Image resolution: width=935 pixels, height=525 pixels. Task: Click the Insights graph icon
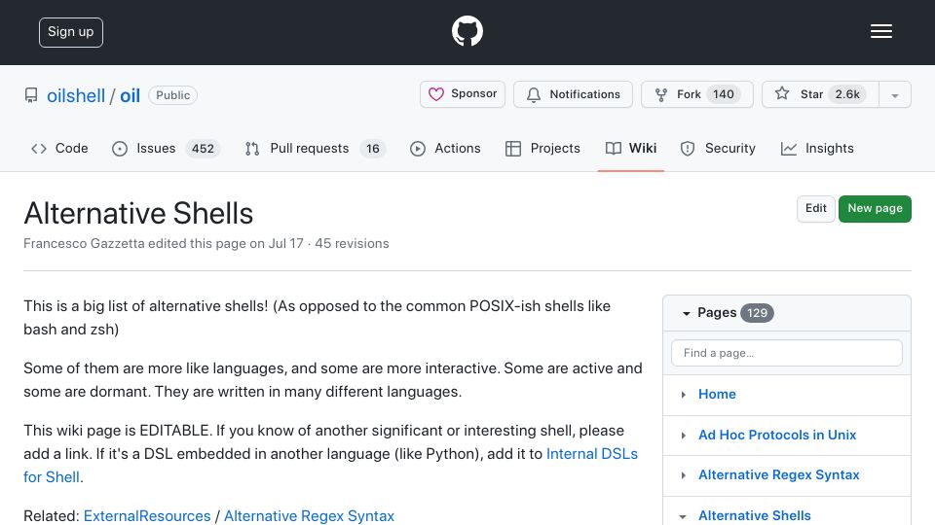[788, 148]
